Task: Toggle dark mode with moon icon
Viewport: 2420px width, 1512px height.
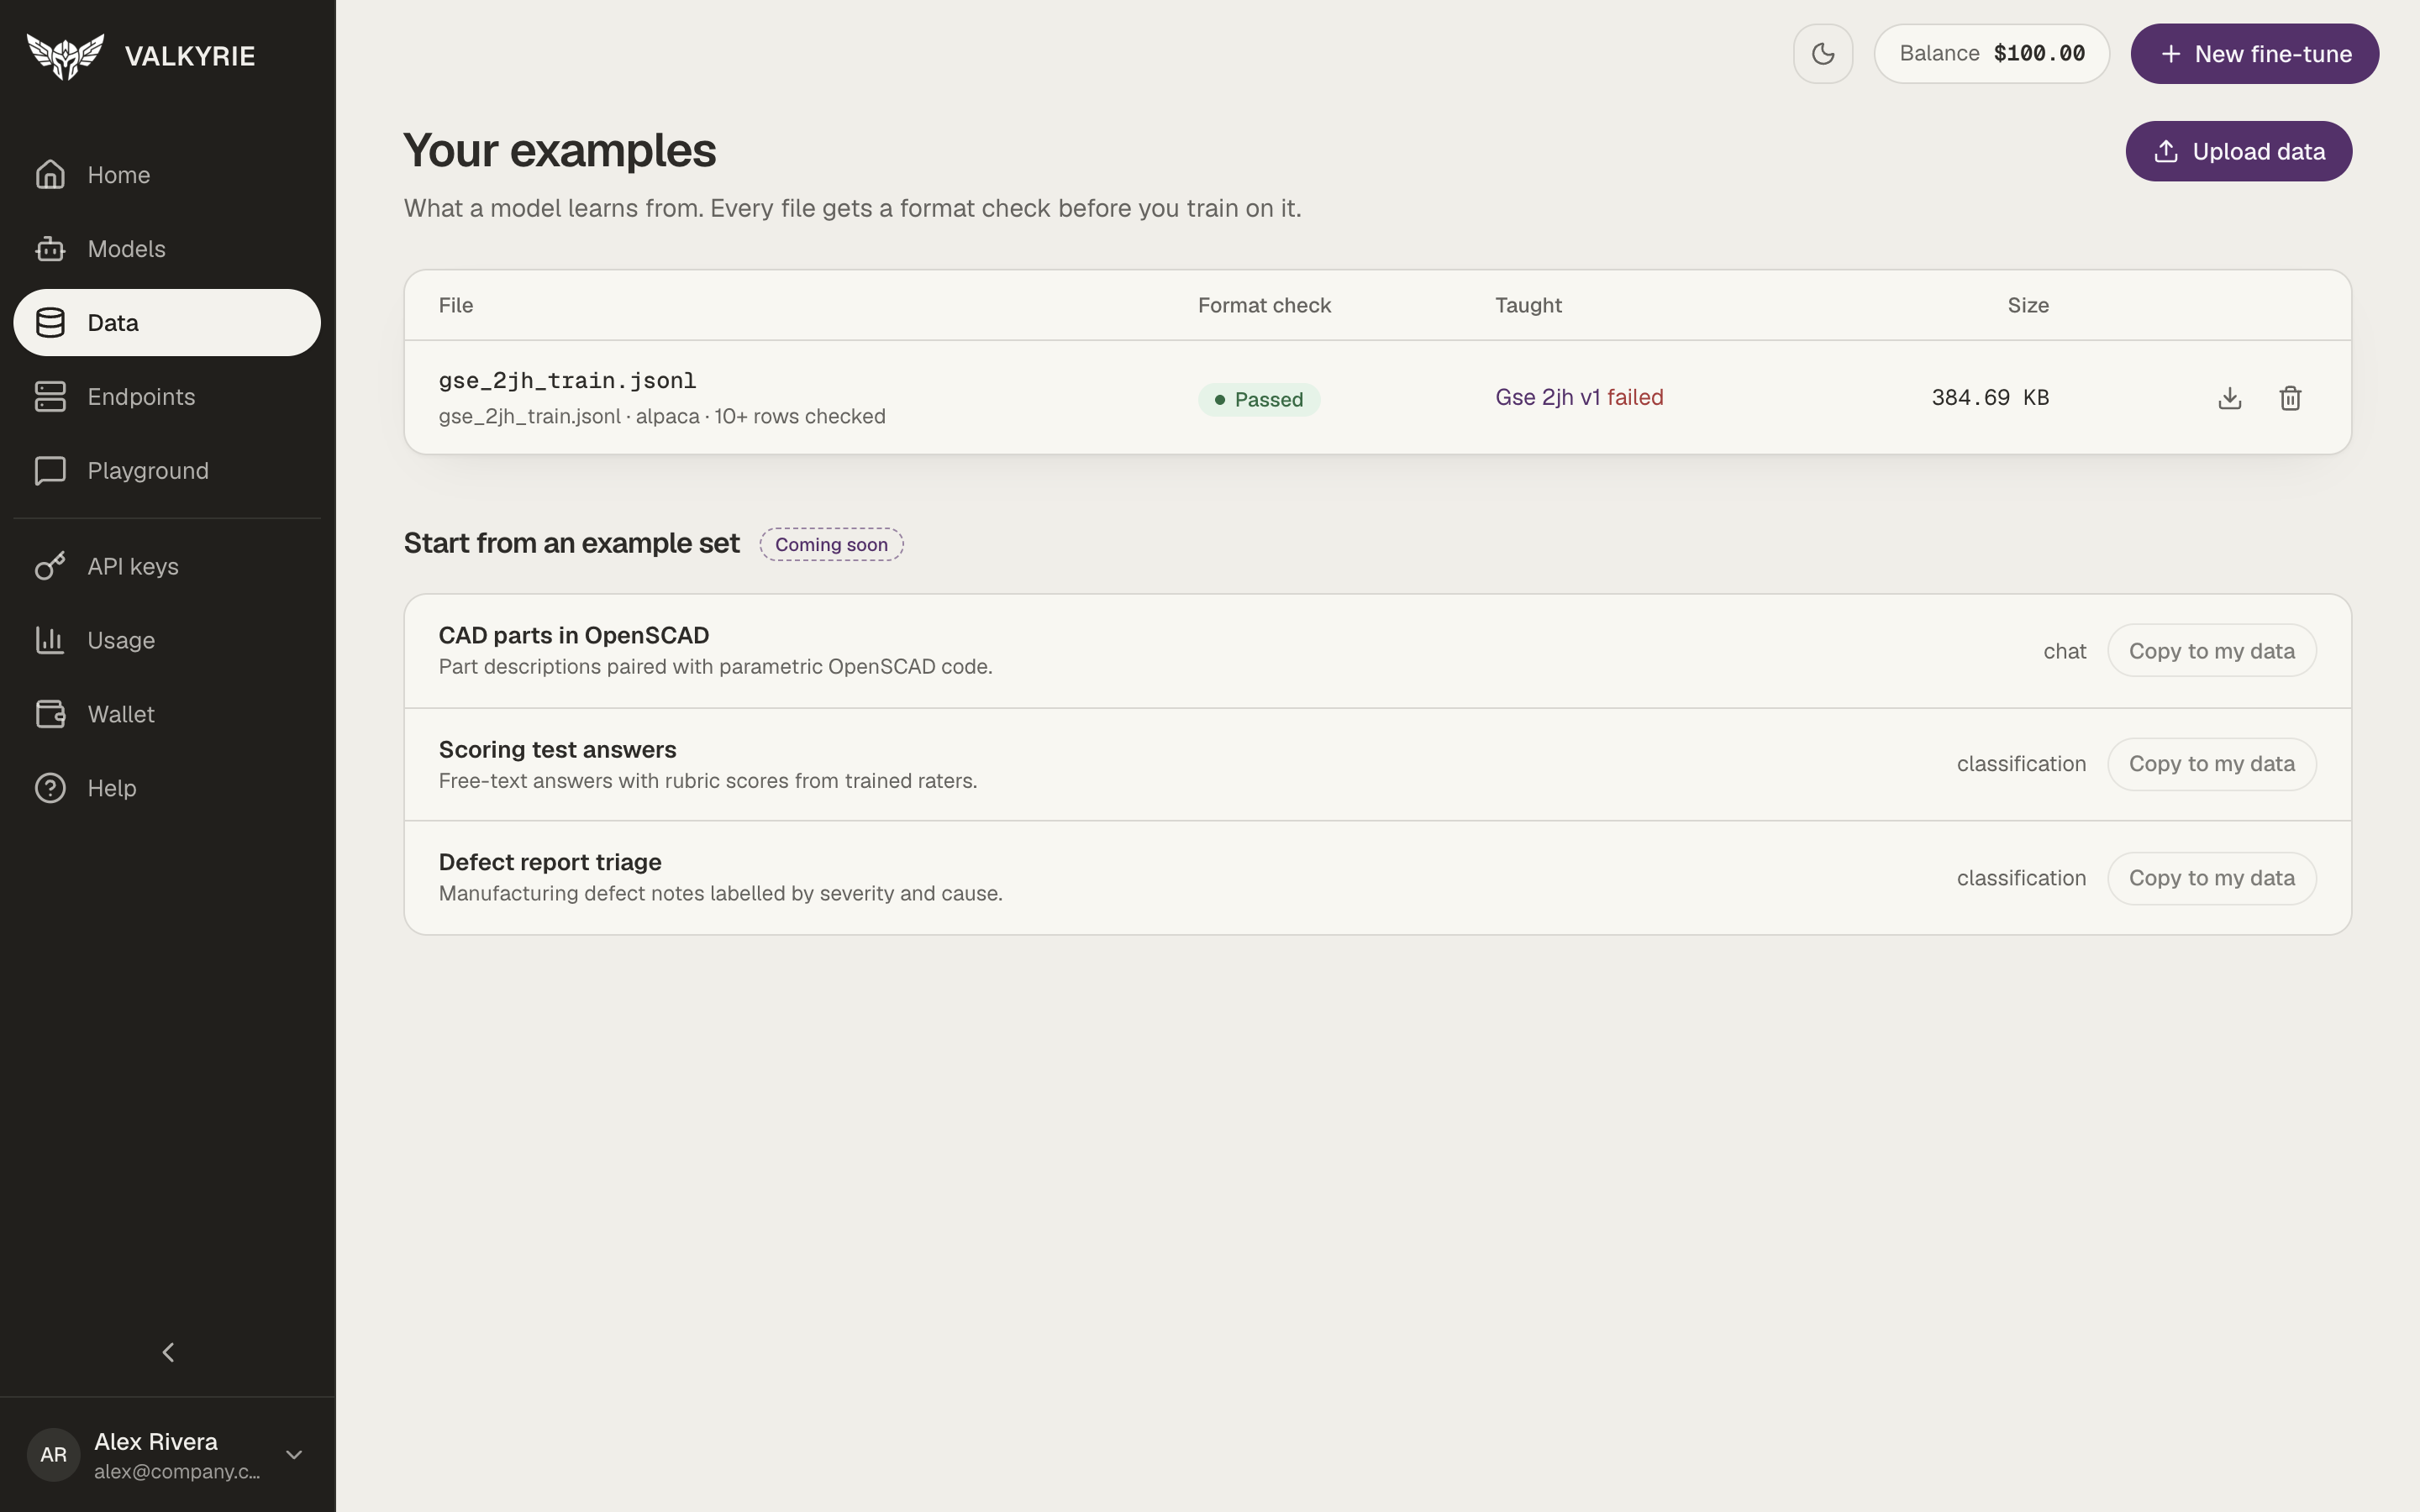Action: coord(1823,54)
